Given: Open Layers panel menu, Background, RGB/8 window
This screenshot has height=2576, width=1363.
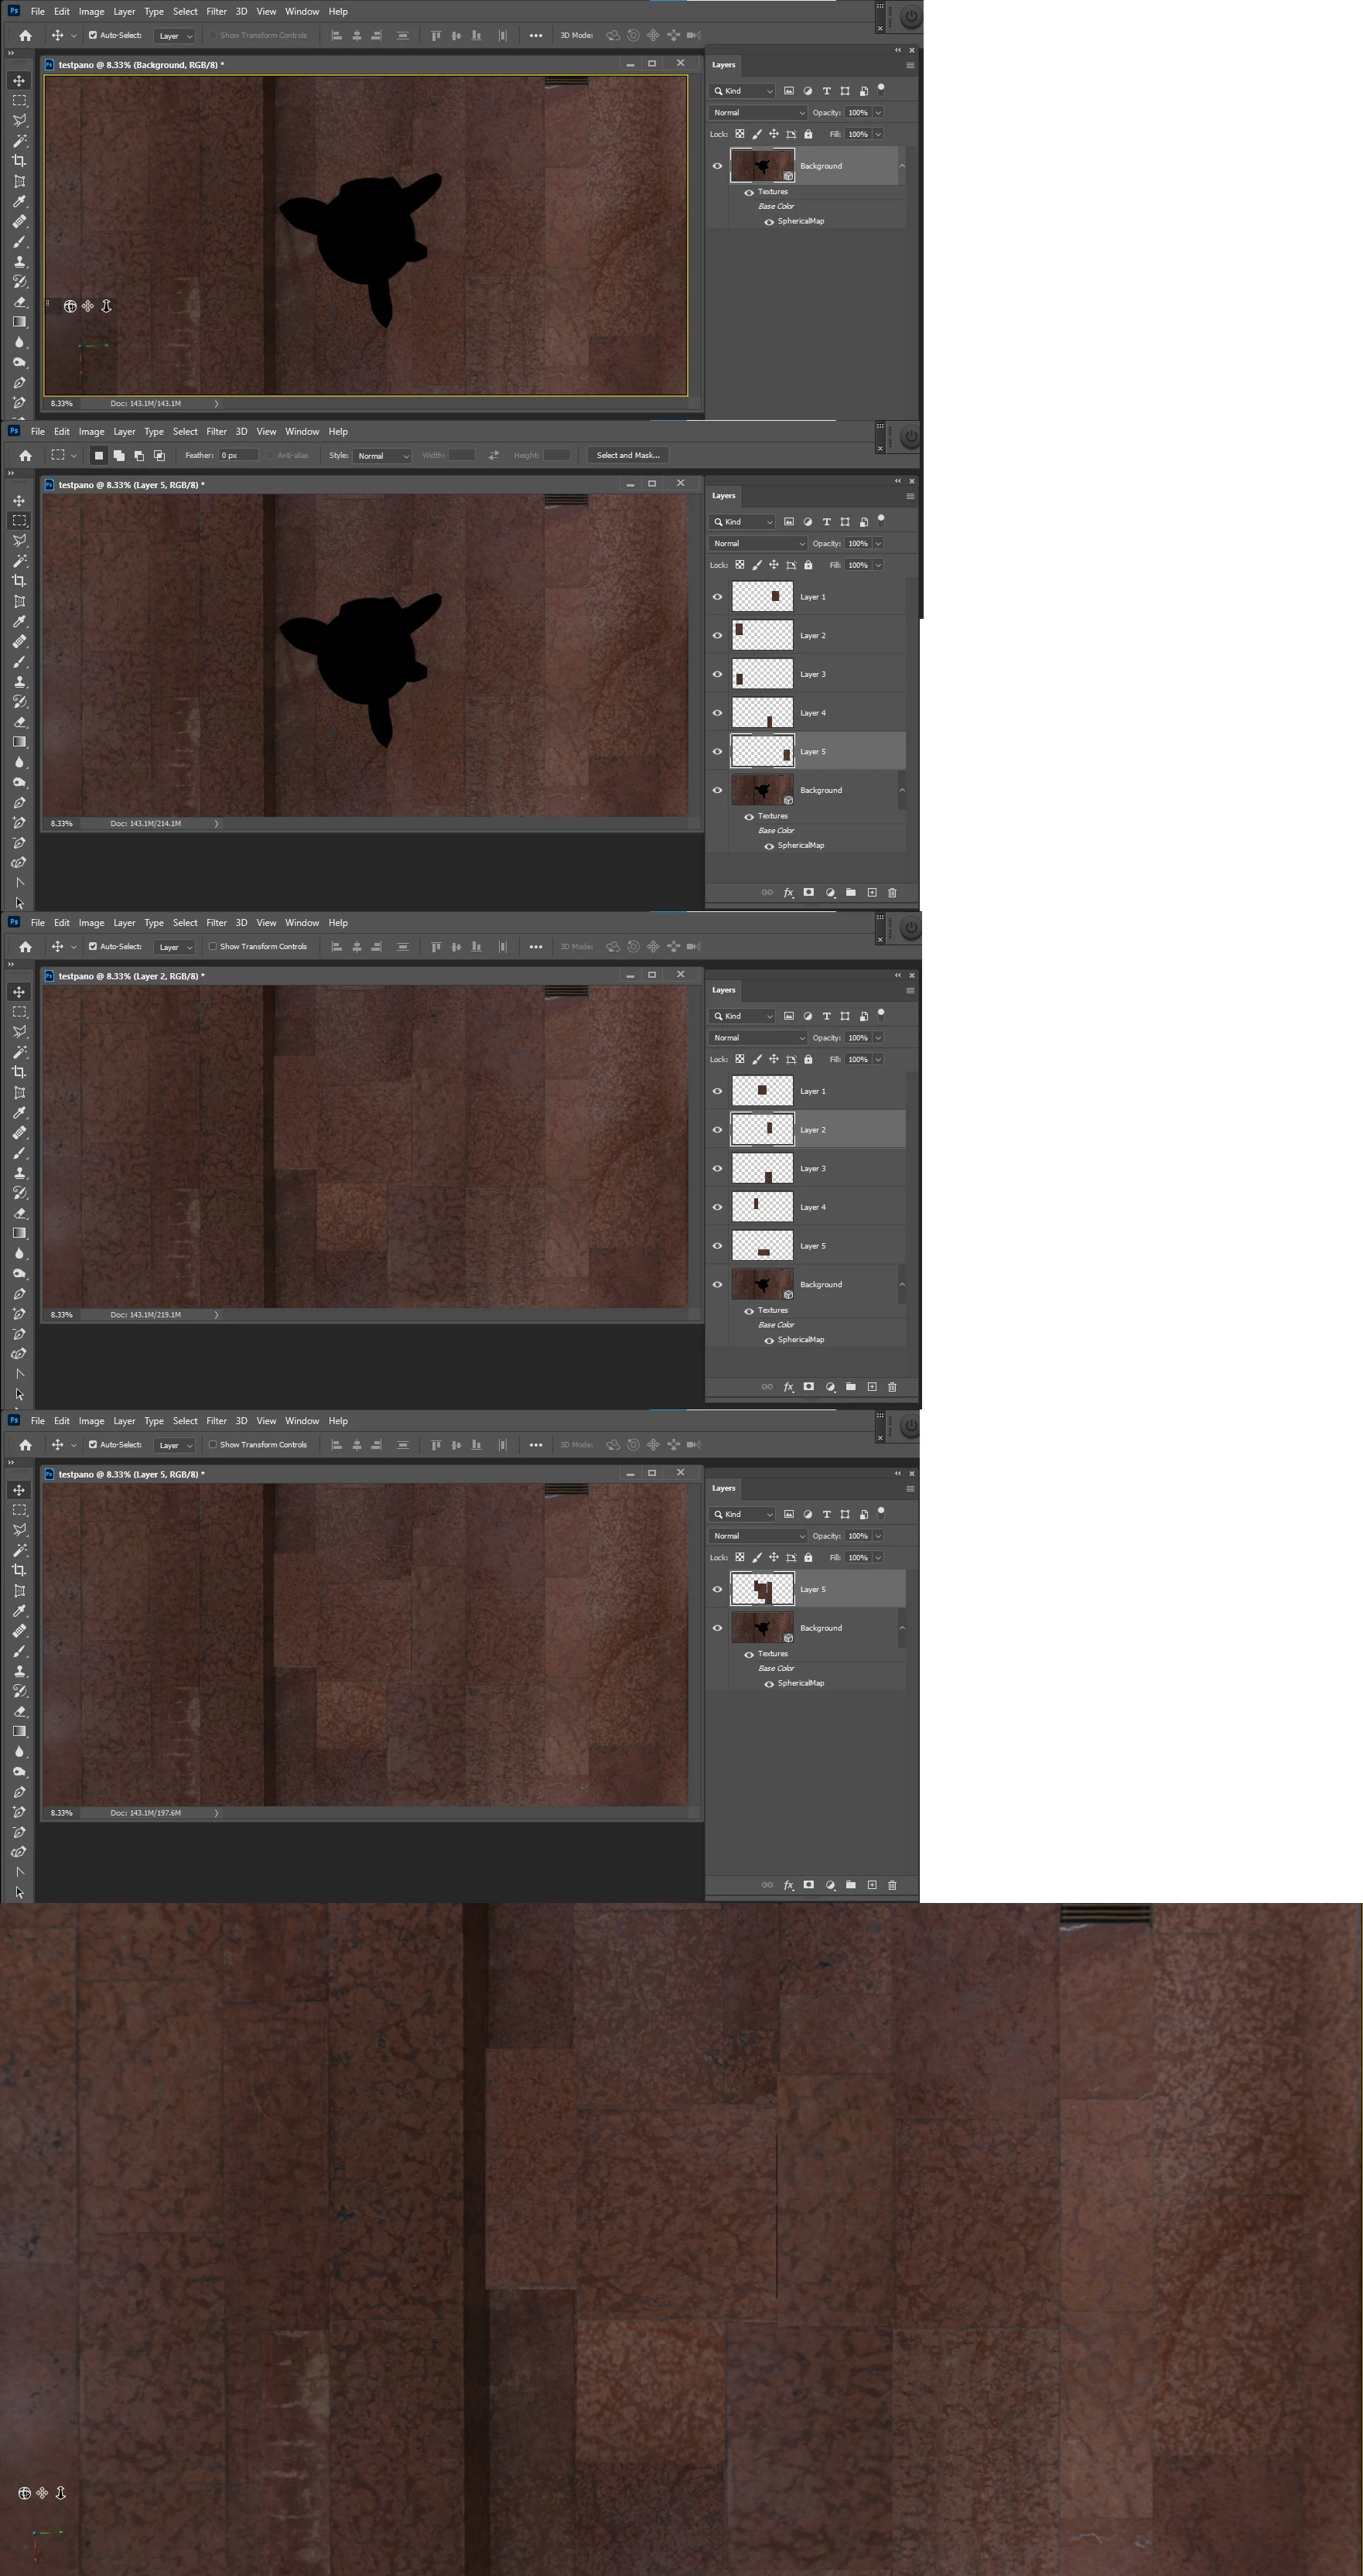Looking at the screenshot, I should (x=910, y=65).
